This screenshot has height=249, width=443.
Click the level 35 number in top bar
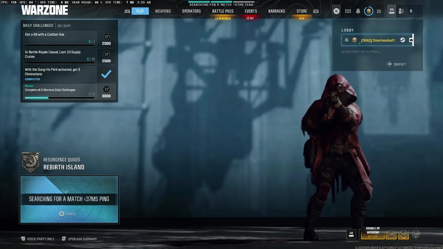click(379, 11)
